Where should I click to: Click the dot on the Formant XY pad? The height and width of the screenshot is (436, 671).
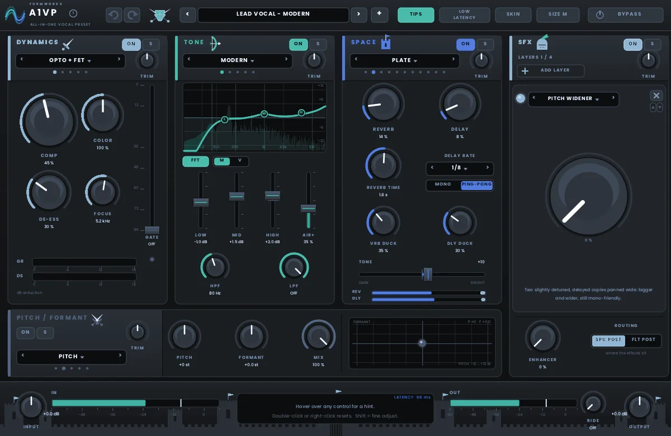422,343
